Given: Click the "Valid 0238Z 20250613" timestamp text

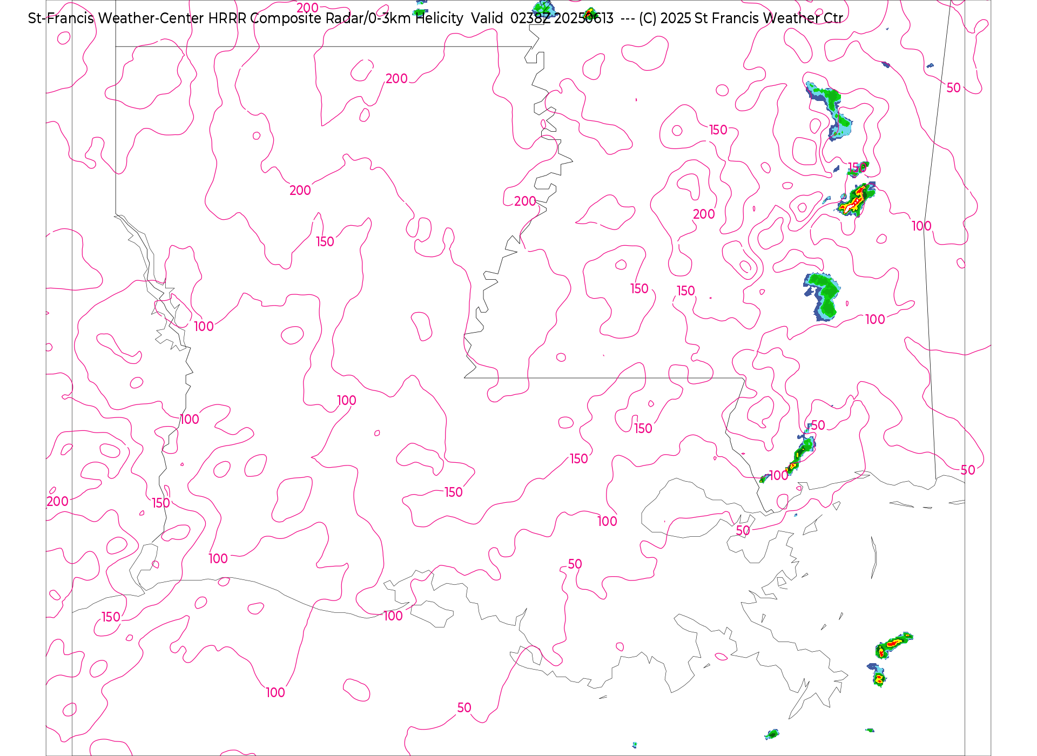Looking at the screenshot, I should 542,18.
